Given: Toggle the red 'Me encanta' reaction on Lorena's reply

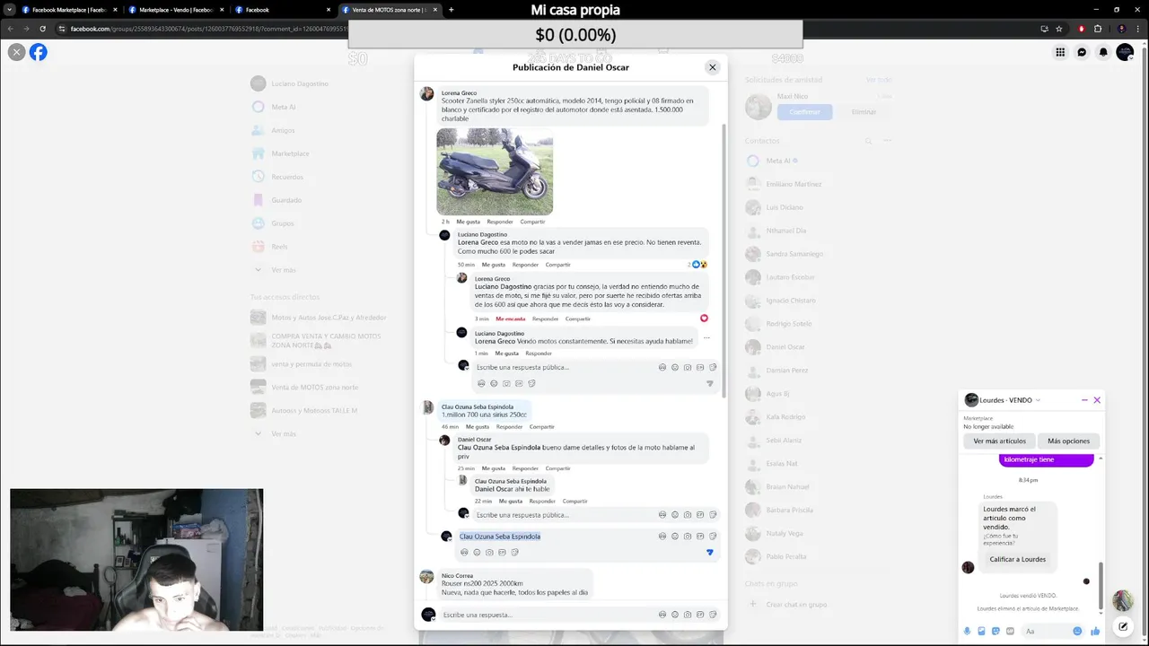Looking at the screenshot, I should [510, 319].
